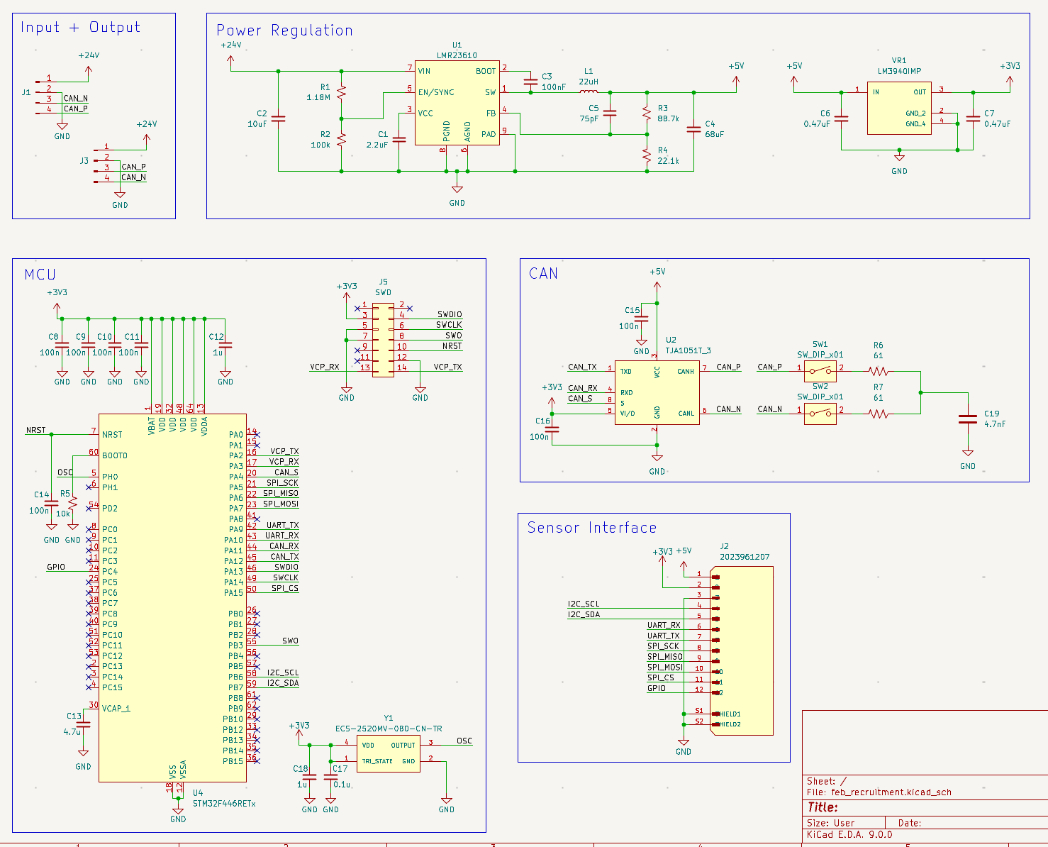1048x847 pixels.
Task: Click the Power Regulation section title
Action: pos(284,30)
